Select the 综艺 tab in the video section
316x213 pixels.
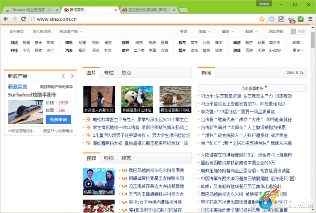coord(126,158)
